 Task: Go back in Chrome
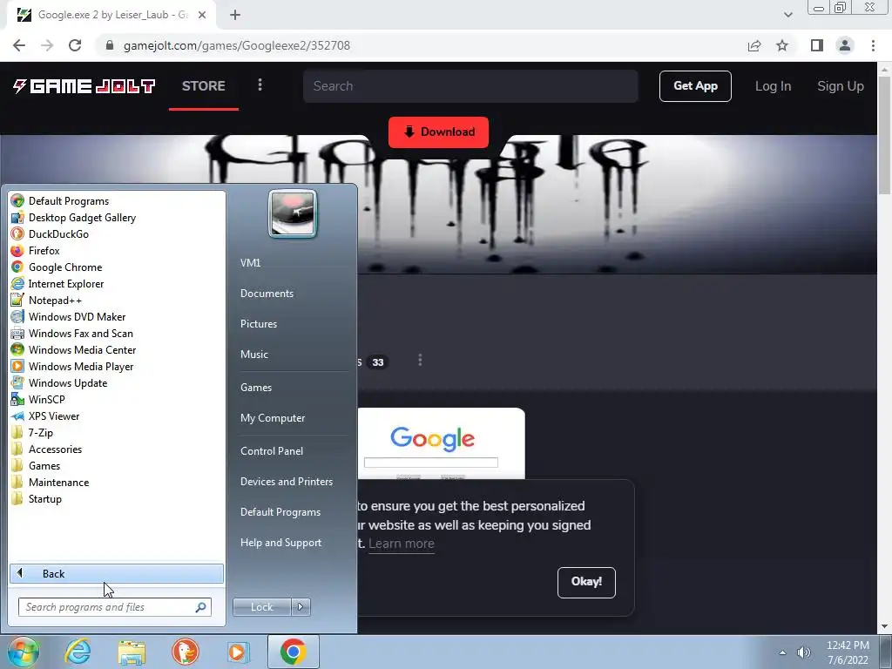[x=19, y=45]
